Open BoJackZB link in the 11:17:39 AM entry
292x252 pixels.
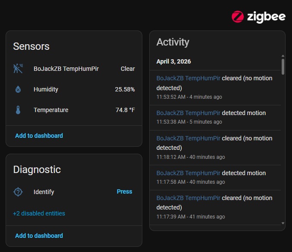tap(188, 198)
